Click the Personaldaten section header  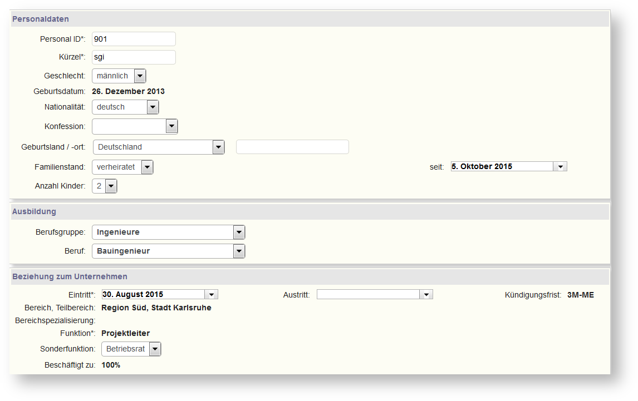coord(41,19)
